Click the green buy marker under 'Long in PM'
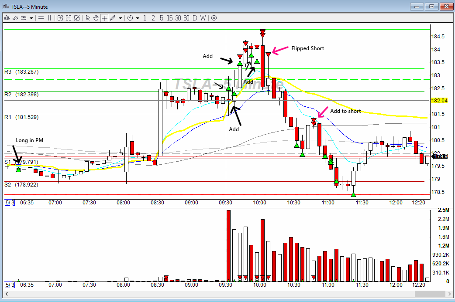 pos(19,170)
